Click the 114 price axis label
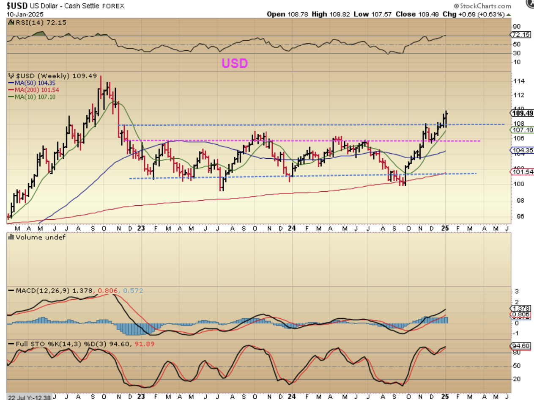Image resolution: width=534 pixels, height=400 pixels. pos(519,81)
